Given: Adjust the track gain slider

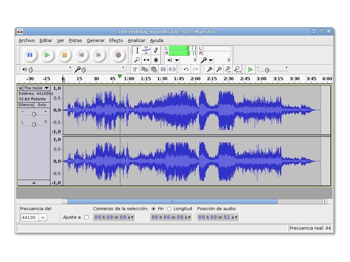Looking at the screenshot, I should click(34, 114).
